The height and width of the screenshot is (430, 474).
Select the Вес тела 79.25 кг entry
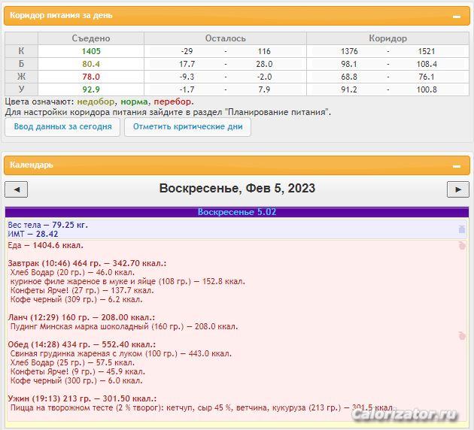[47, 224]
